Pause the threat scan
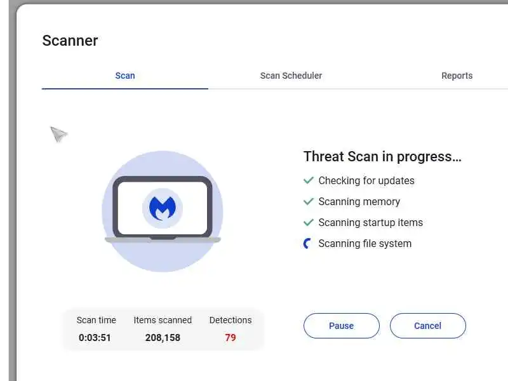This screenshot has height=381, width=508. click(x=342, y=326)
